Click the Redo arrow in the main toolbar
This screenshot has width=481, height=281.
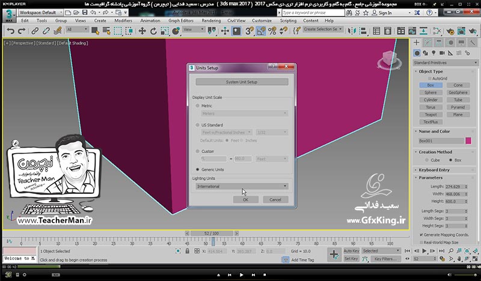22,31
